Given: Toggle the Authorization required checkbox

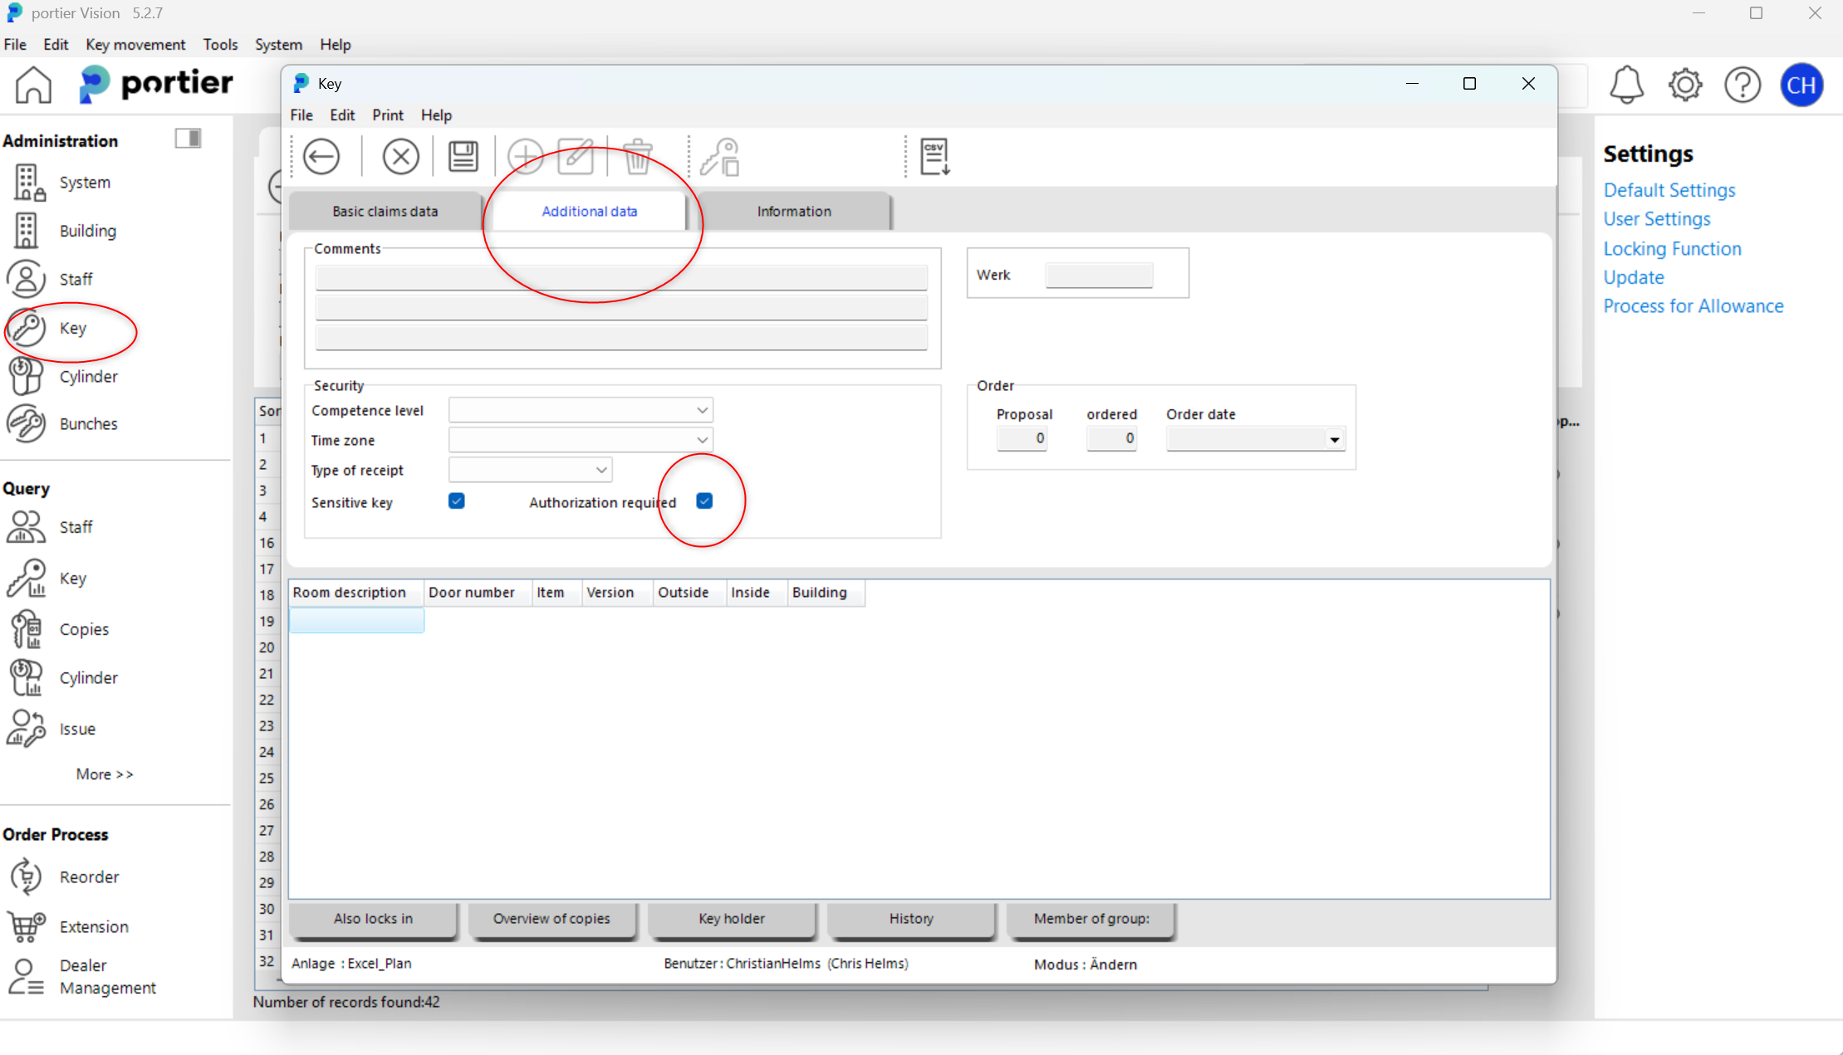Looking at the screenshot, I should click(704, 501).
